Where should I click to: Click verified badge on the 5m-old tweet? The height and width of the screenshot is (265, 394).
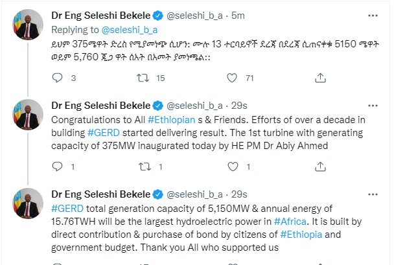pyautogui.click(x=157, y=14)
